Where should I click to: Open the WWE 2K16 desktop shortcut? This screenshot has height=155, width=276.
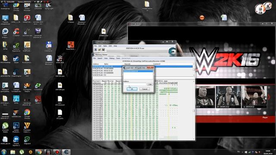(60, 59)
